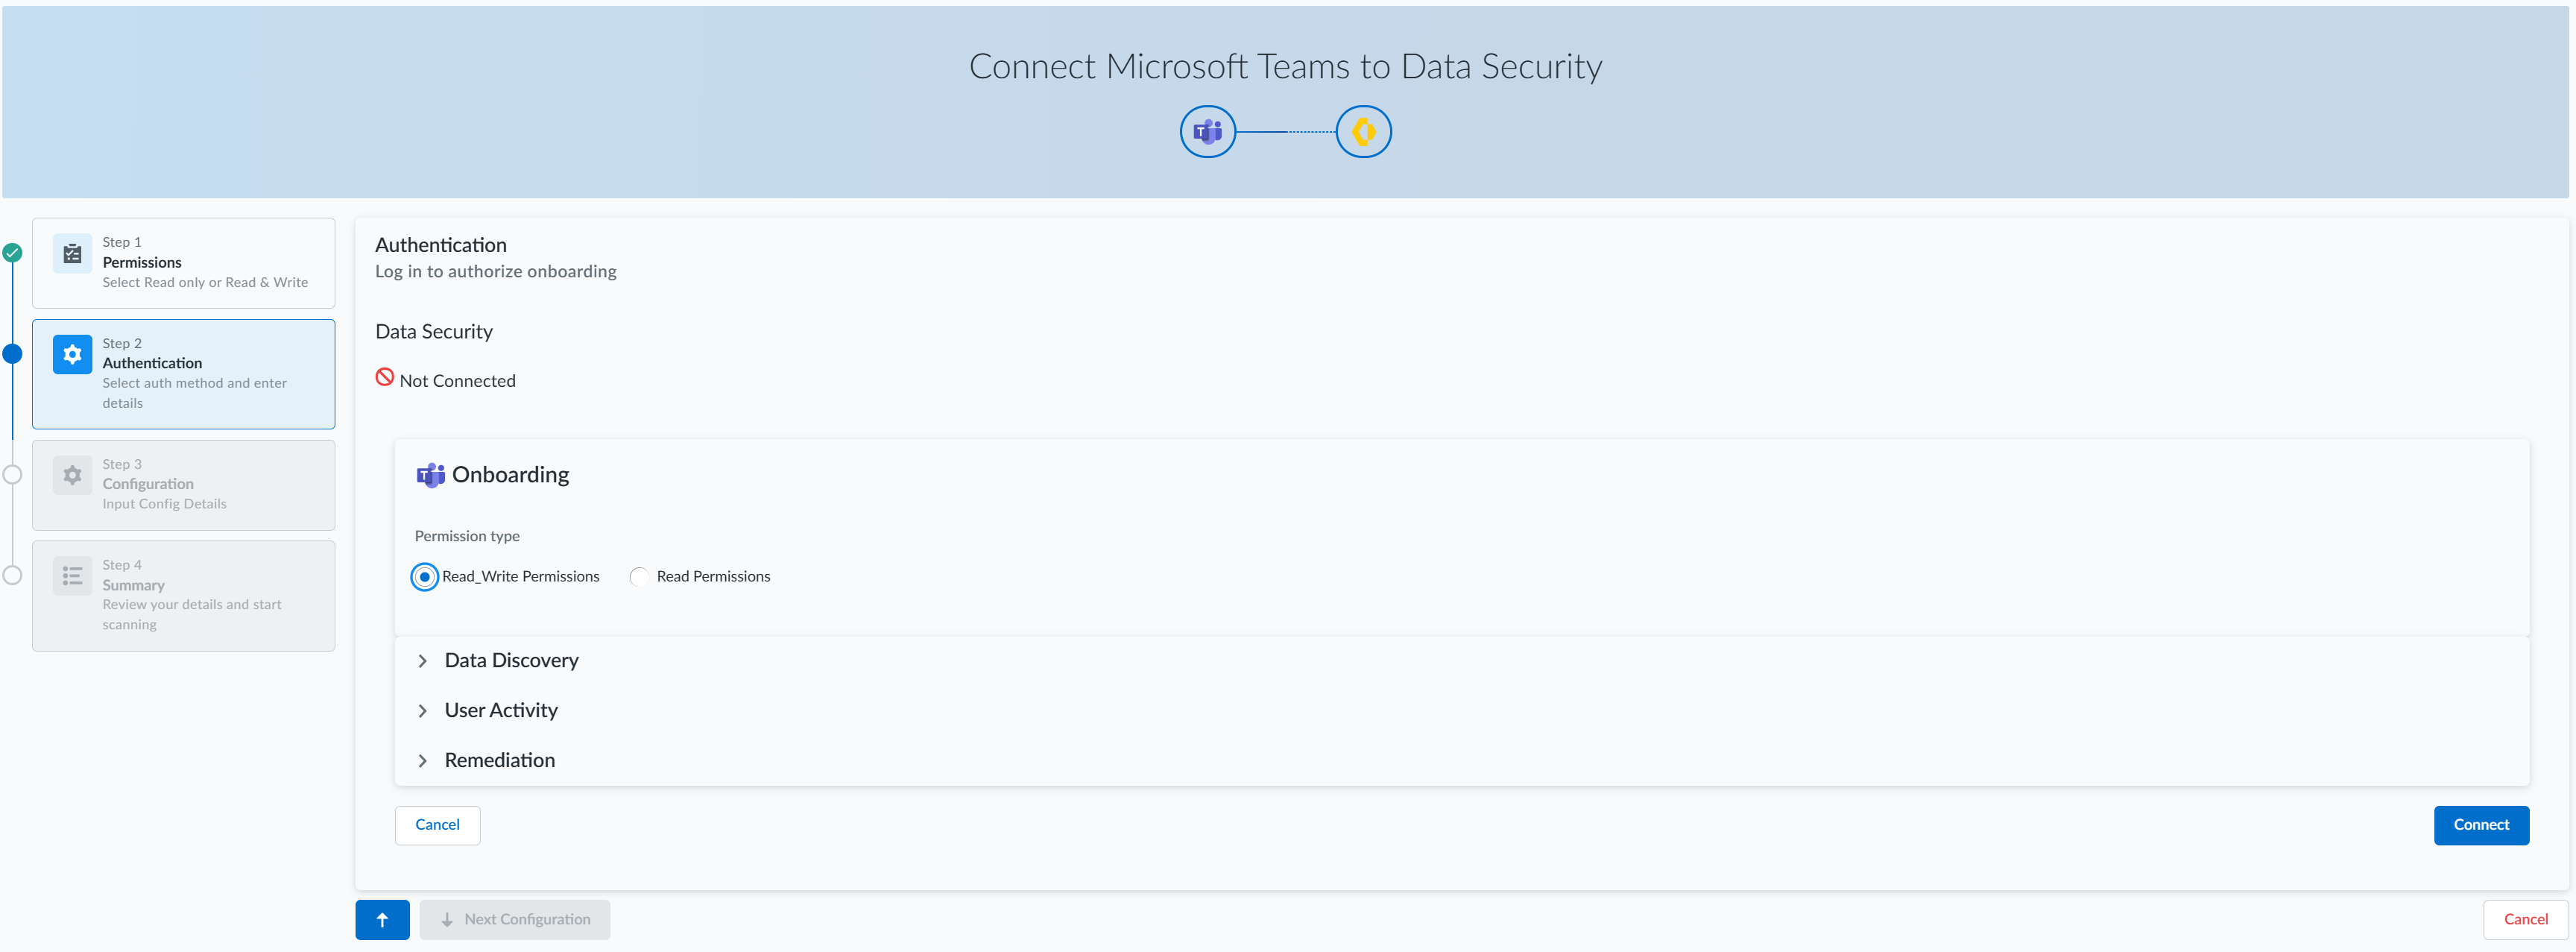Viewport: 2576px width, 952px height.
Task: Click the Summary step list icon
Action: (x=72, y=576)
